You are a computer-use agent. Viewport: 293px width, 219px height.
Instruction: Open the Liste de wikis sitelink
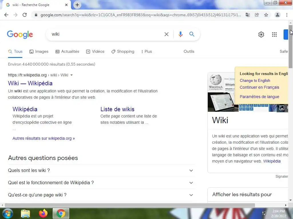point(117,109)
